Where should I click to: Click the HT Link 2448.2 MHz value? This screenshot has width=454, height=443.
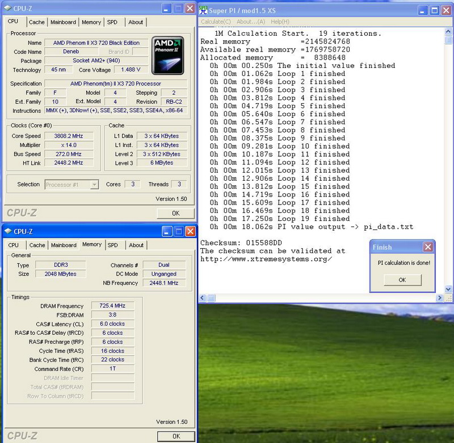coord(69,163)
